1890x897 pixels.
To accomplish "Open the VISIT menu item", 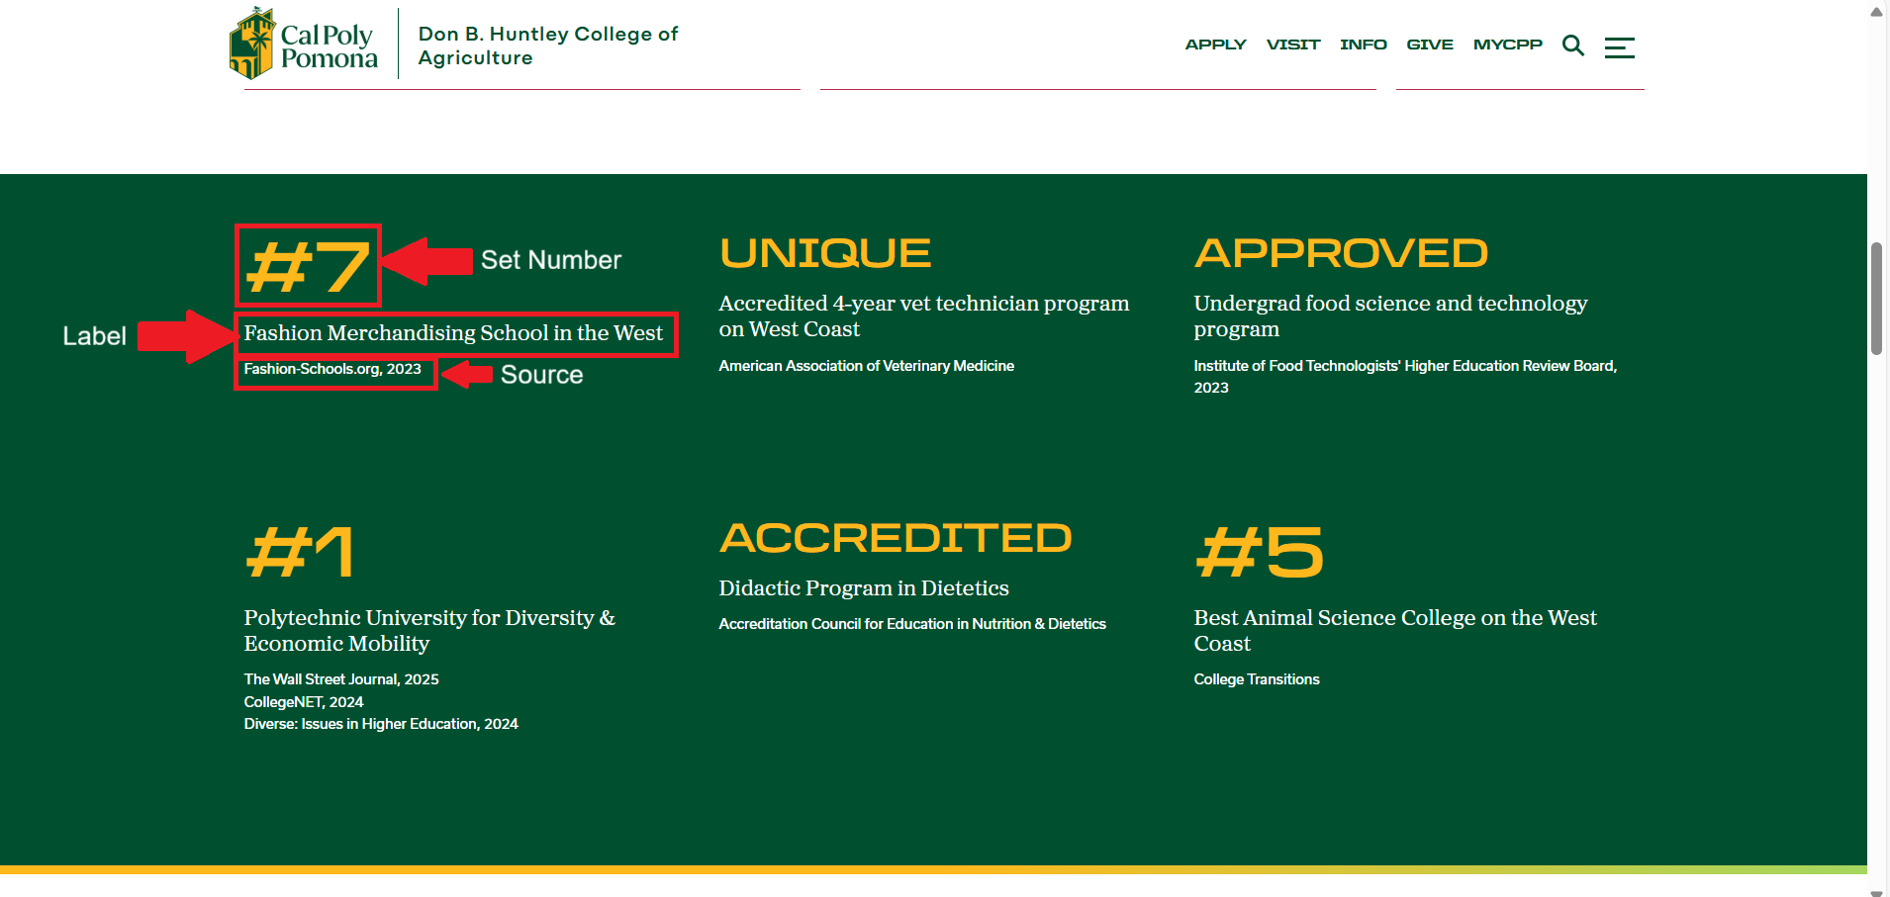I will (1292, 45).
